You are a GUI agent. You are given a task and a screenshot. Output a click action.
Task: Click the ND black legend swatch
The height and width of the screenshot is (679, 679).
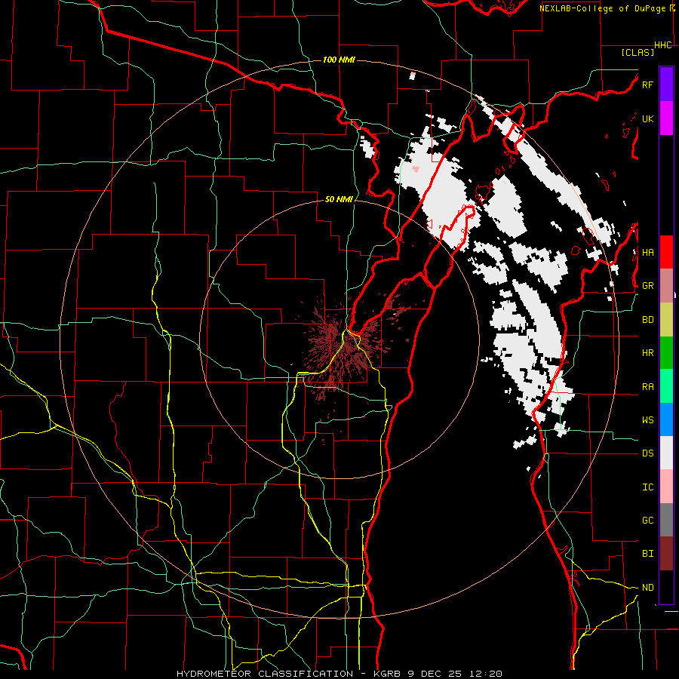(666, 587)
